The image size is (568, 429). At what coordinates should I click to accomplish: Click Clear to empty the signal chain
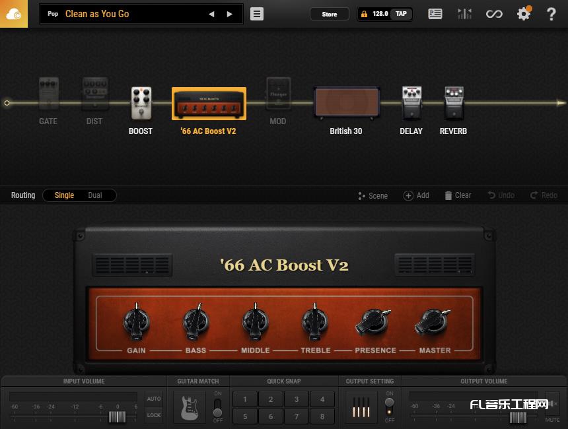pyautogui.click(x=458, y=195)
